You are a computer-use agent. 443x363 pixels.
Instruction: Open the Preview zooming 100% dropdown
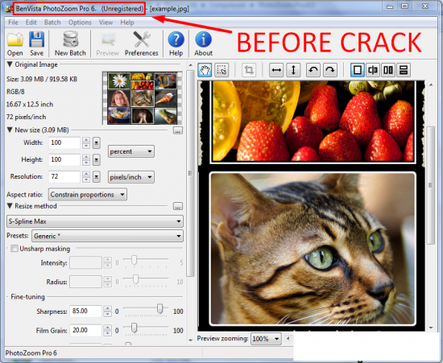266,338
